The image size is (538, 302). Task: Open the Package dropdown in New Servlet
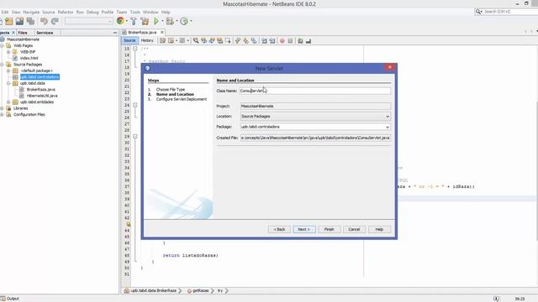pos(388,127)
